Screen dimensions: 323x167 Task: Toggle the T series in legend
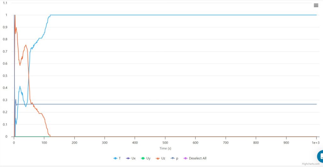(117, 158)
